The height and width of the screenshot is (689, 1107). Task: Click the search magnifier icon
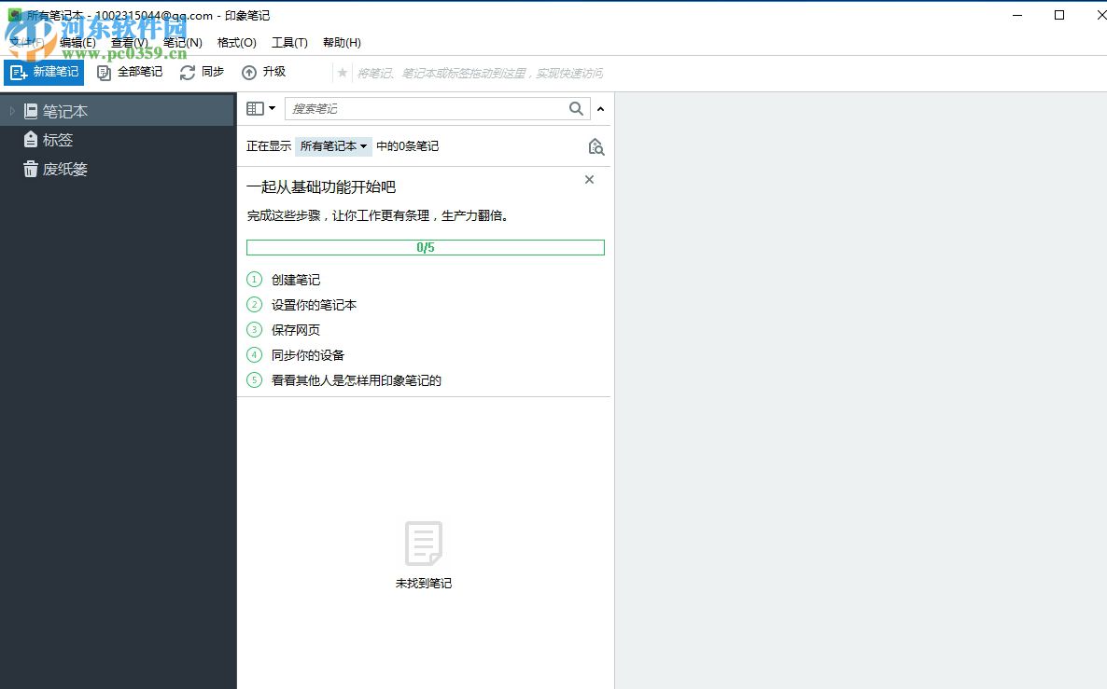pos(576,108)
